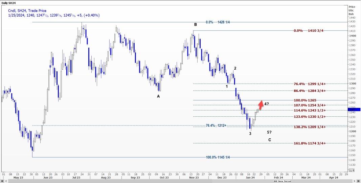Click the 'USc' axis unit label
This screenshot has width=361, height=183.
tap(351, 10)
